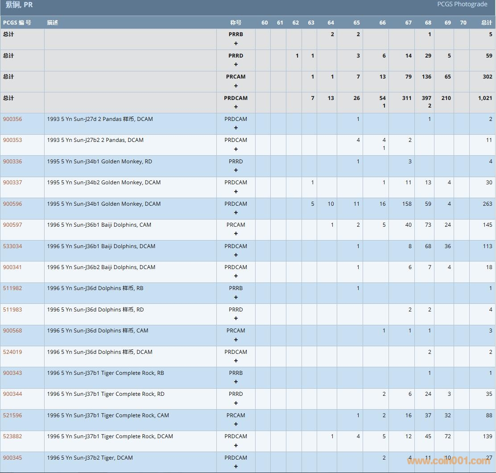This screenshot has height=473, width=496.
Task: Click plus icon for coin 524019
Action: 236,361
